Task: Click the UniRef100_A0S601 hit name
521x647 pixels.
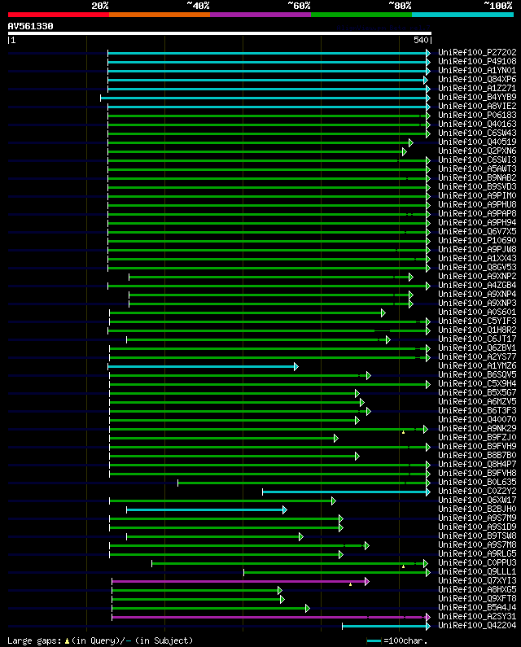Action: (x=477, y=313)
